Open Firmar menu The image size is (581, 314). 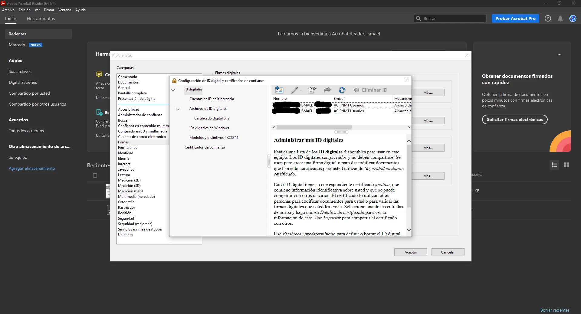[x=49, y=10]
